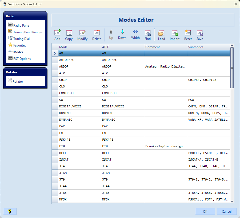Click the Import modes icon
The width and height of the screenshot is (240, 218).
coord(175,33)
